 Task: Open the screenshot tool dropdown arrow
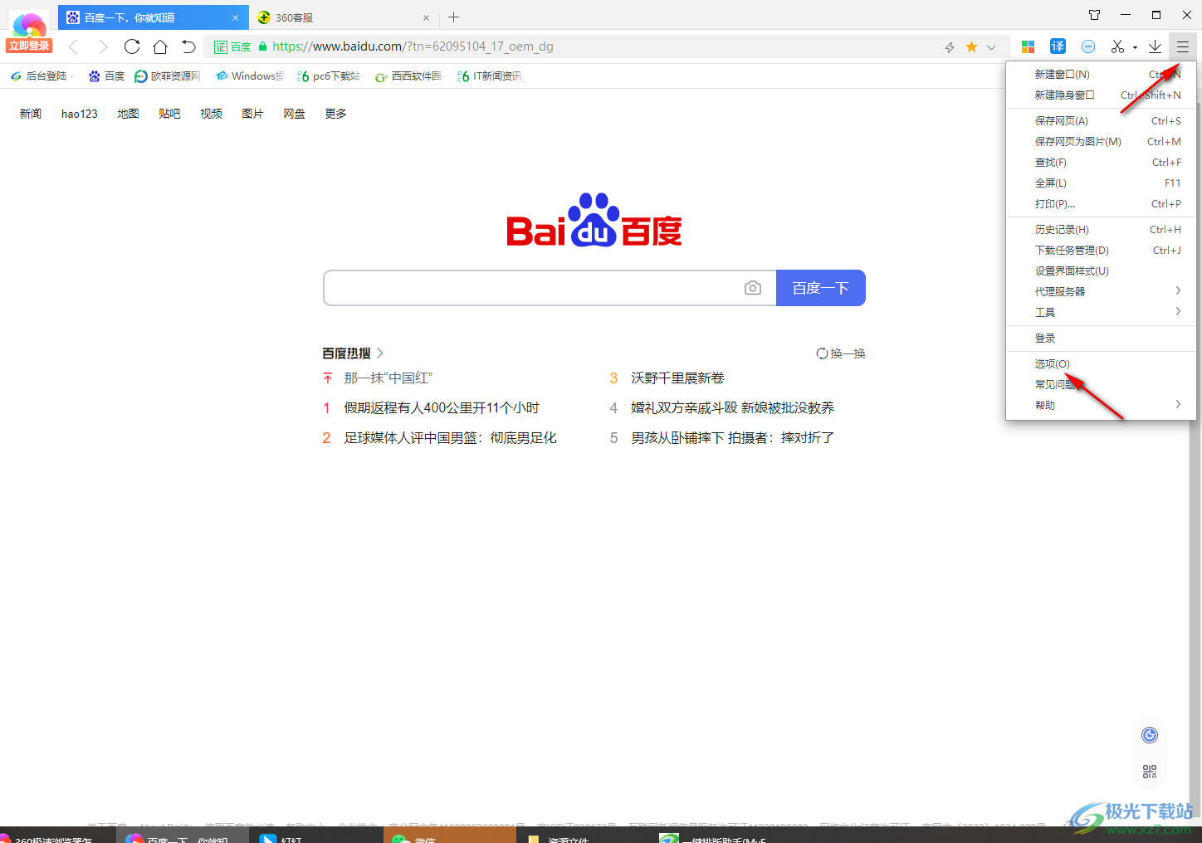(1135, 47)
